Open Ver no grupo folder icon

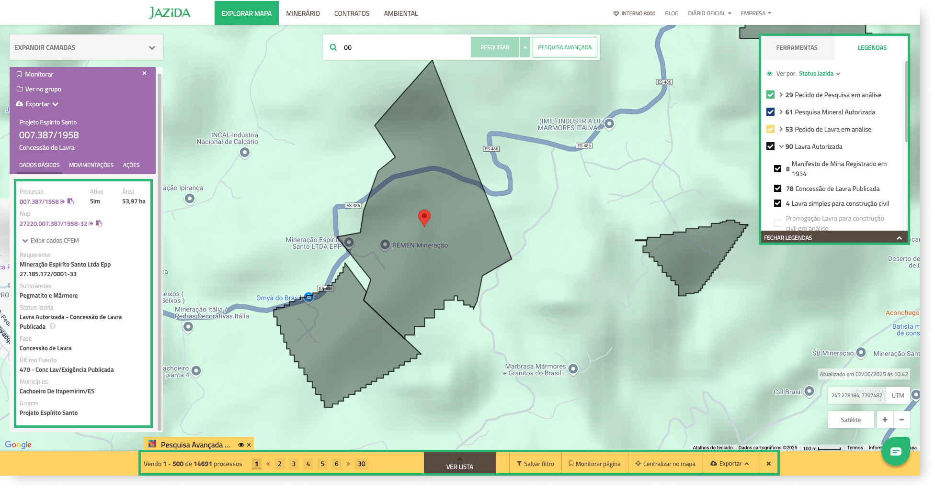coord(20,89)
